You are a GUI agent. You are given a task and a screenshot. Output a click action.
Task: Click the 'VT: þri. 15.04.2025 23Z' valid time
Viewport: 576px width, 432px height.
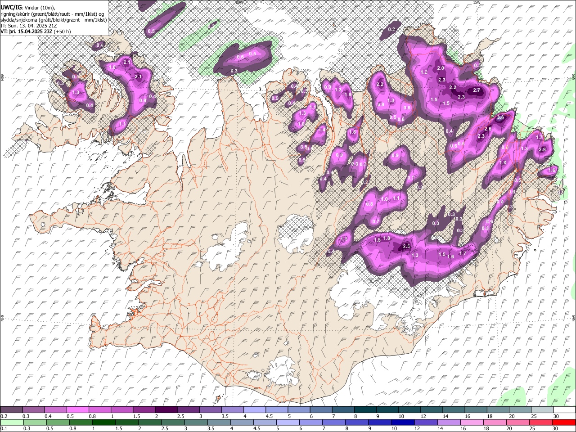26,31
